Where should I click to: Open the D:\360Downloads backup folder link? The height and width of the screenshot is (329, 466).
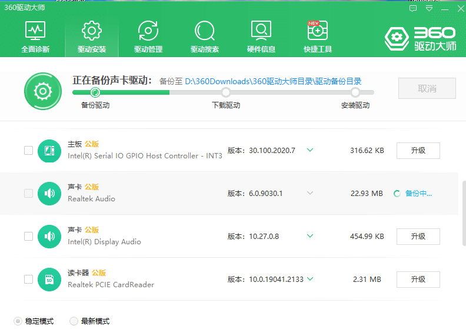(273, 81)
